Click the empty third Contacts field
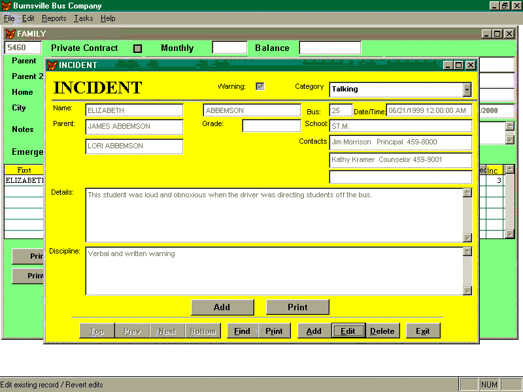 click(401, 177)
